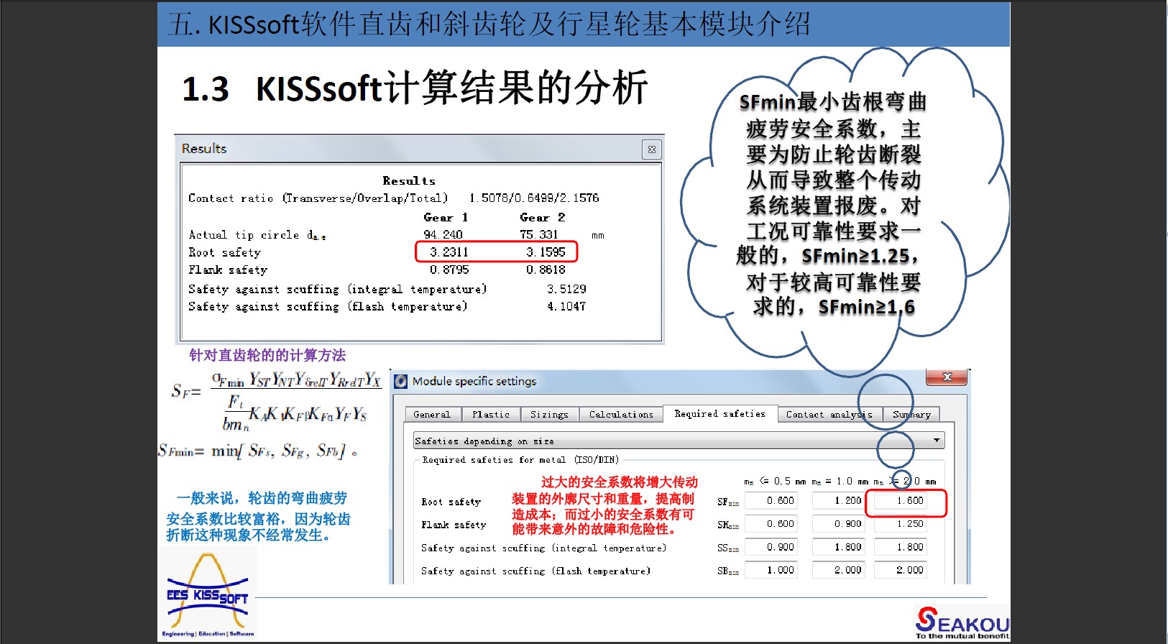Image resolution: width=1168 pixels, height=644 pixels.
Task: Click Gear 2 root safety value 3.1595
Action: (x=546, y=252)
